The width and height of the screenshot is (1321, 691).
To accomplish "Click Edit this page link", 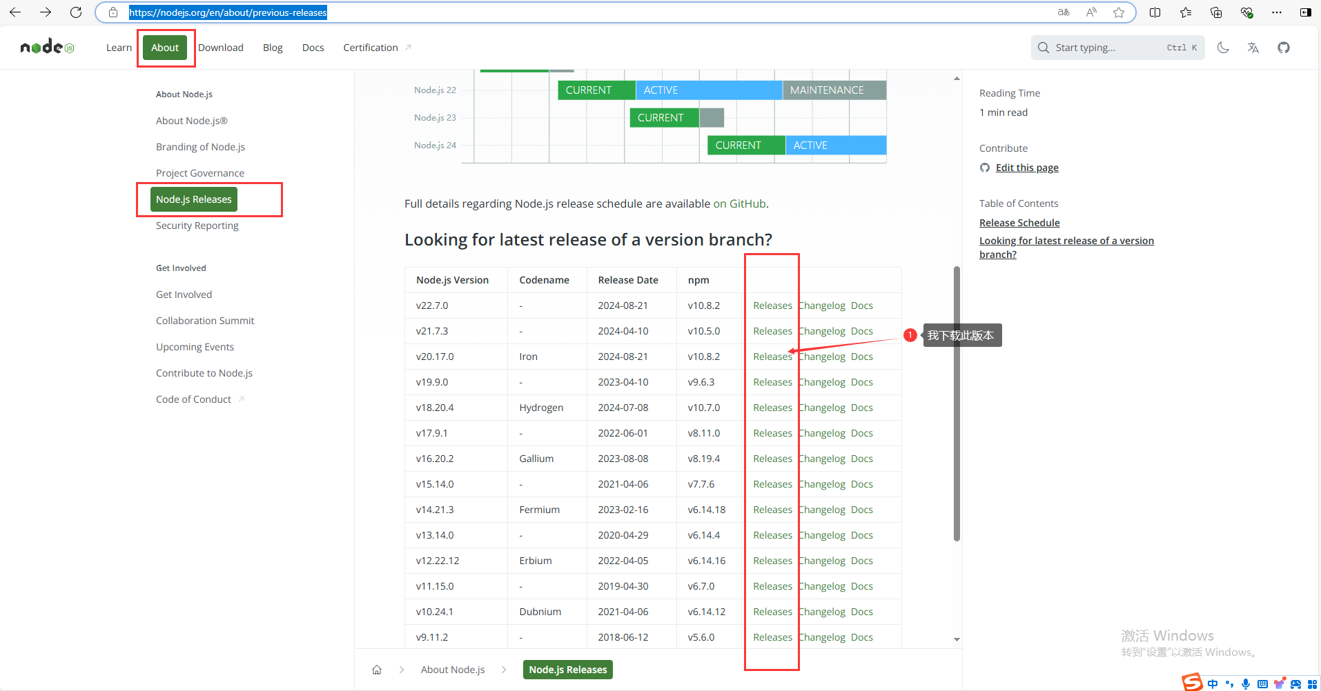I will [1027, 168].
